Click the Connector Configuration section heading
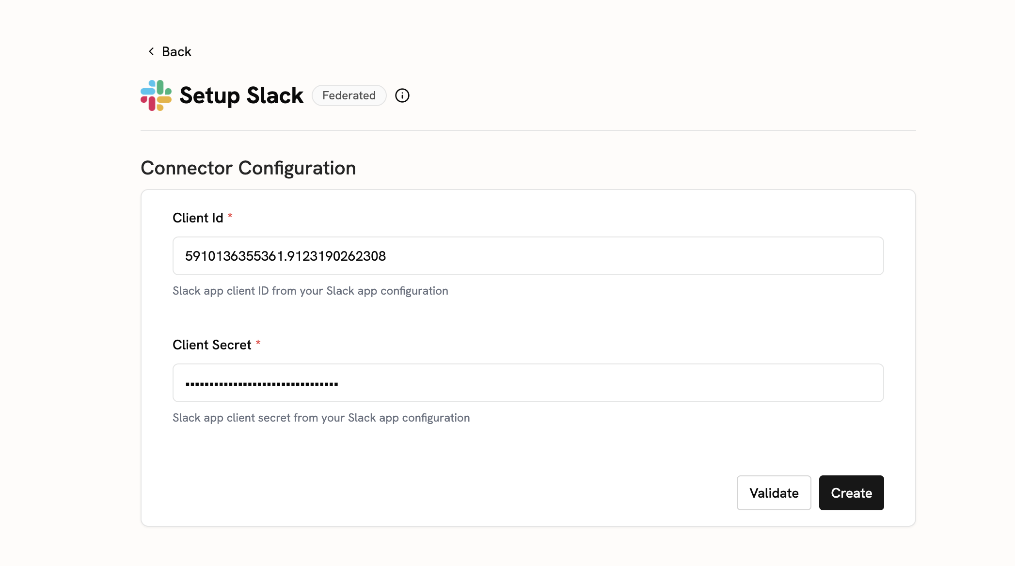The height and width of the screenshot is (566, 1015). [248, 168]
